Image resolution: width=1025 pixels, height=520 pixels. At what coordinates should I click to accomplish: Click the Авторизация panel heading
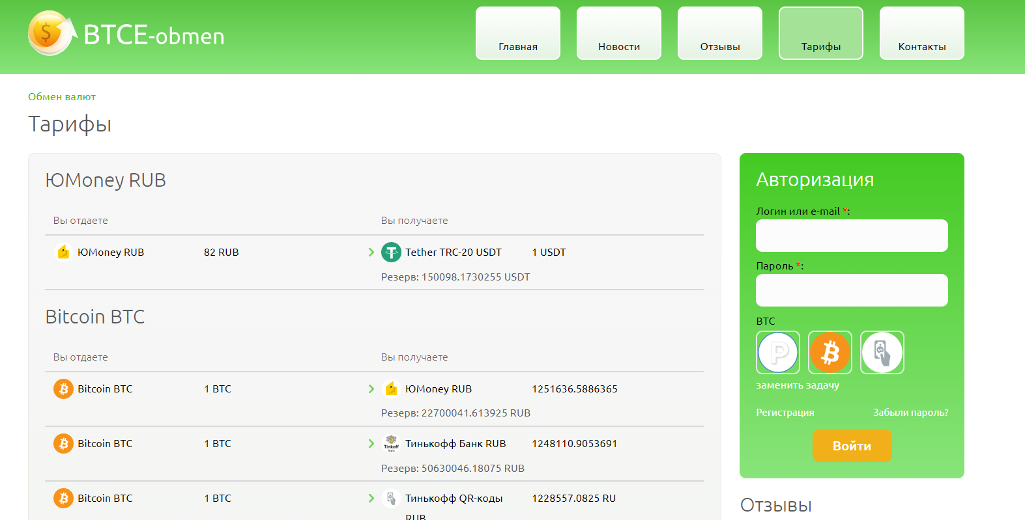coord(815,180)
